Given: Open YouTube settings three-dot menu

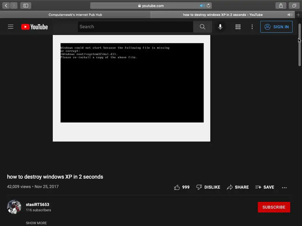Looking at the screenshot, I should (252, 27).
